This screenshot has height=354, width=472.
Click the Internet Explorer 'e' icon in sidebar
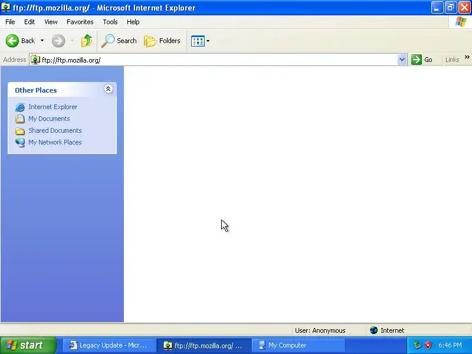20,107
